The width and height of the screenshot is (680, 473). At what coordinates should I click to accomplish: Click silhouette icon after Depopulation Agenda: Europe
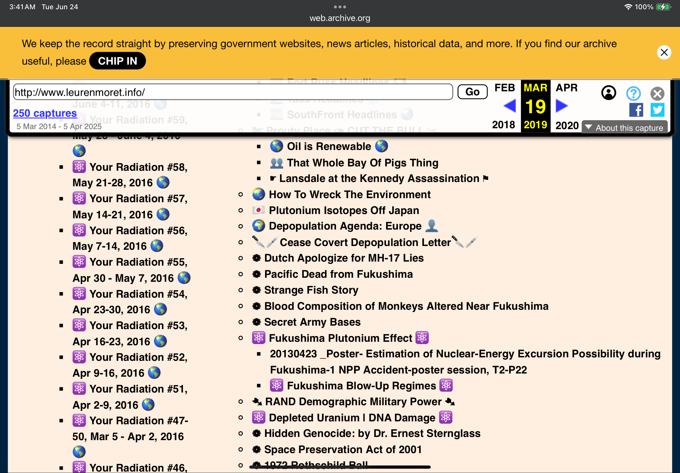pos(432,226)
